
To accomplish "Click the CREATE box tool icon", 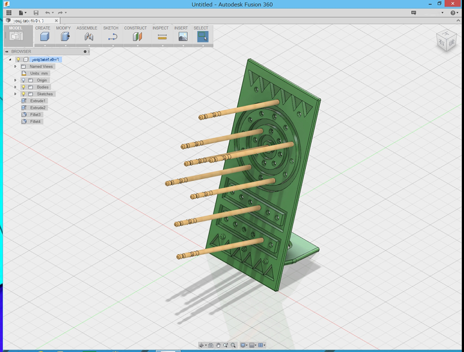I will click(44, 37).
